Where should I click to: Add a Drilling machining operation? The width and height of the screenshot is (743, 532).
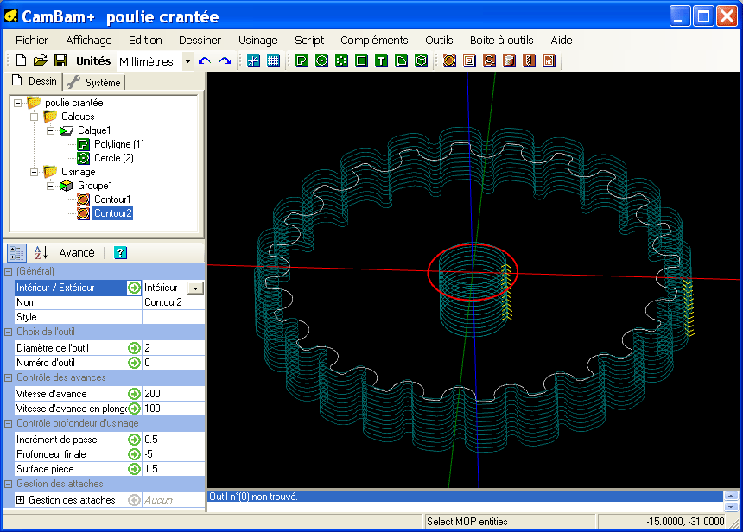(x=530, y=60)
